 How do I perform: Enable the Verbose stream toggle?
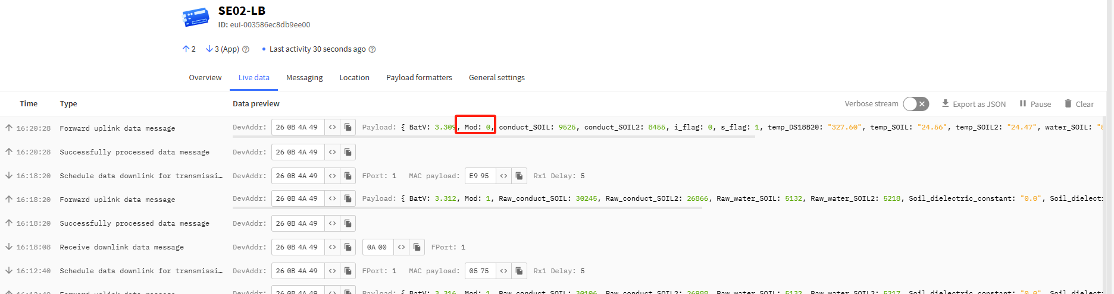tap(916, 104)
